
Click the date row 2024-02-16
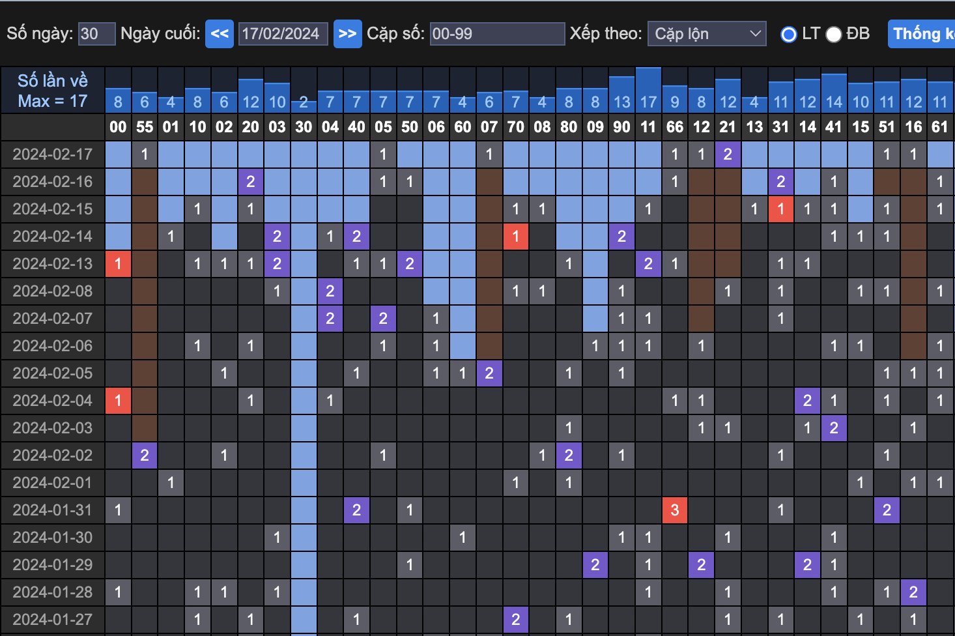pos(53,182)
